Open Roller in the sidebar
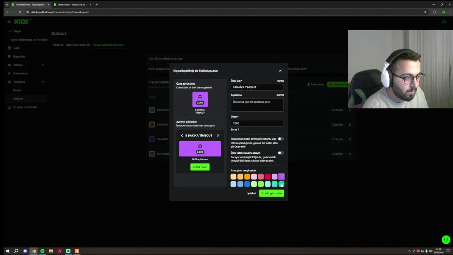This screenshot has width=453, height=255. tap(17, 90)
